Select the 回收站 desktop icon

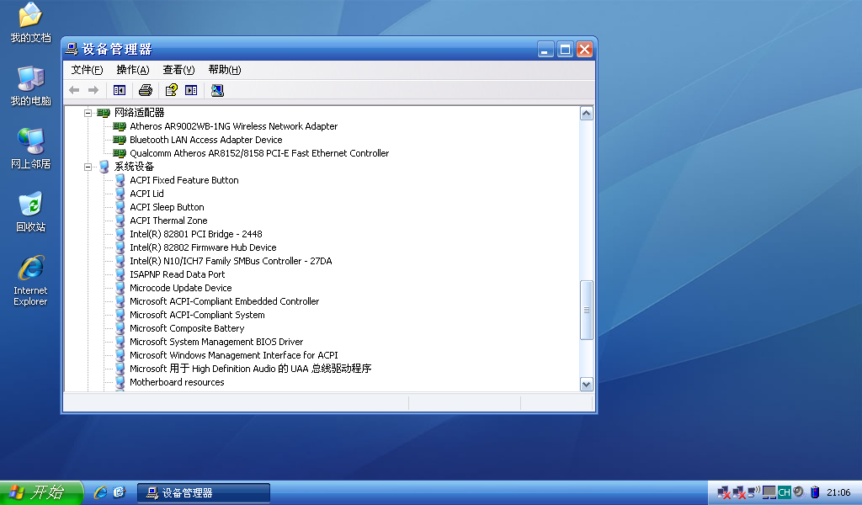(30, 211)
